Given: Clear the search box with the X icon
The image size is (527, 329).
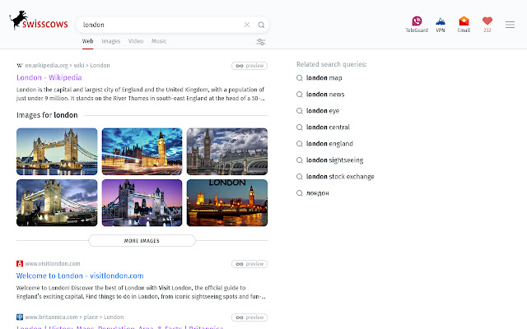Looking at the screenshot, I should coord(247,25).
